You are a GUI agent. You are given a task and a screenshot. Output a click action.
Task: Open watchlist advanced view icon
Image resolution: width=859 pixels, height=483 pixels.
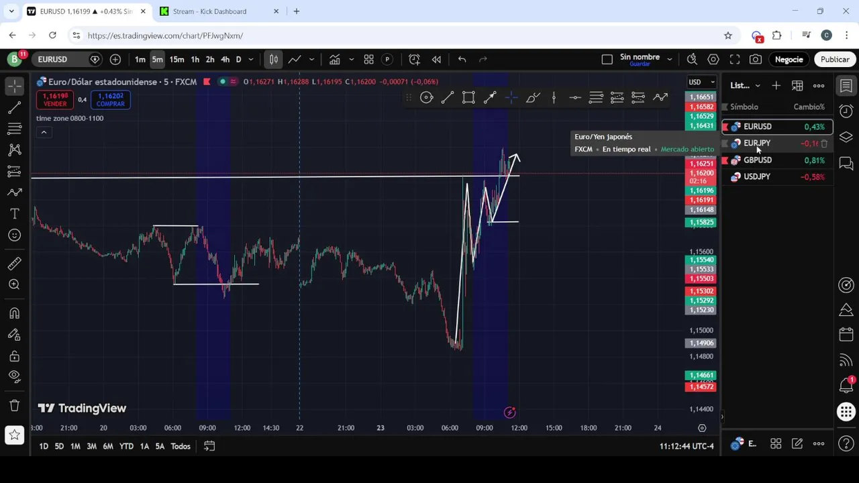pyautogui.click(x=797, y=85)
